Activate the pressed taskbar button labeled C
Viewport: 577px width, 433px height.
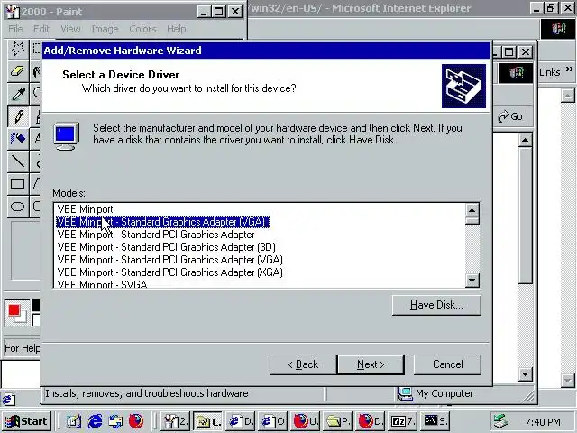tap(208, 421)
